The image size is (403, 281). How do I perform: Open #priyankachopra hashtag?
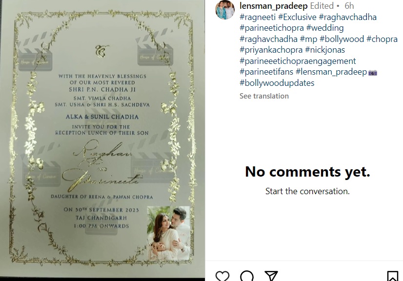click(x=271, y=50)
